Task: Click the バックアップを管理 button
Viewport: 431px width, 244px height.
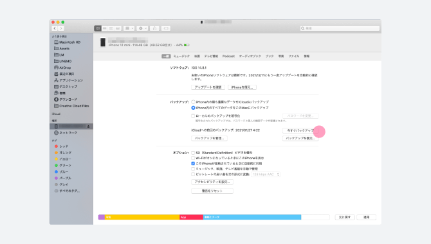Action: coord(209,138)
